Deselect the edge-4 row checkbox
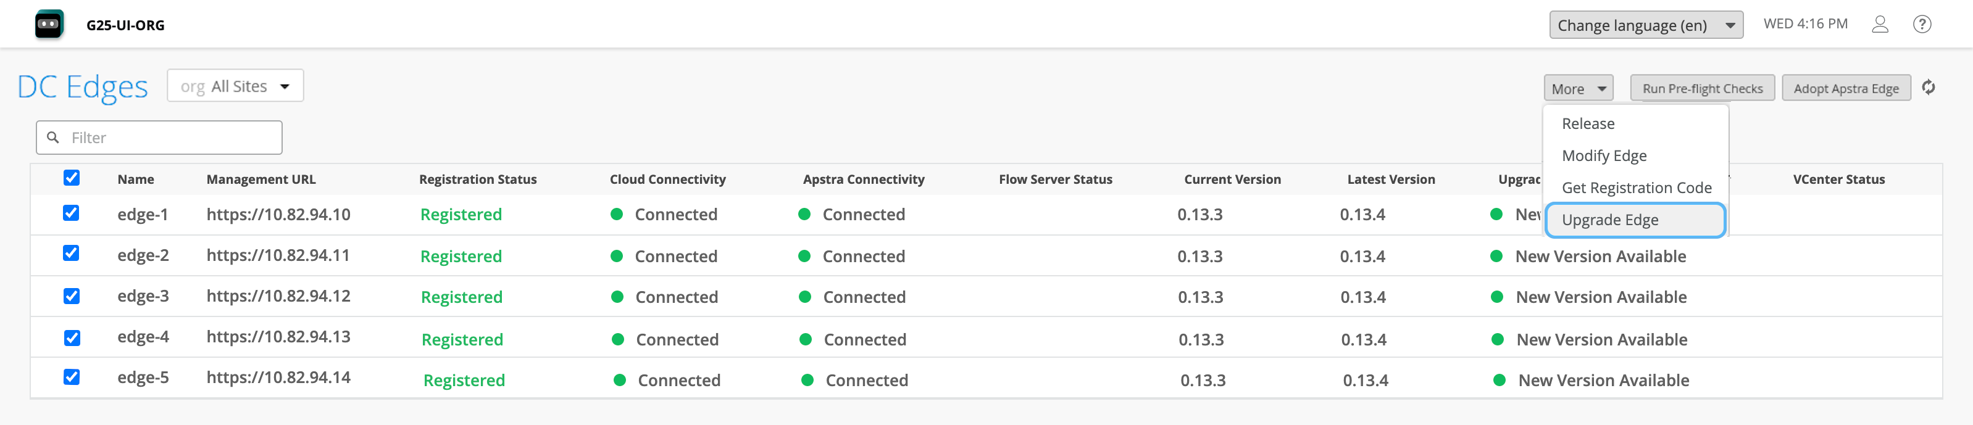Image resolution: width=1973 pixels, height=425 pixels. tap(72, 339)
